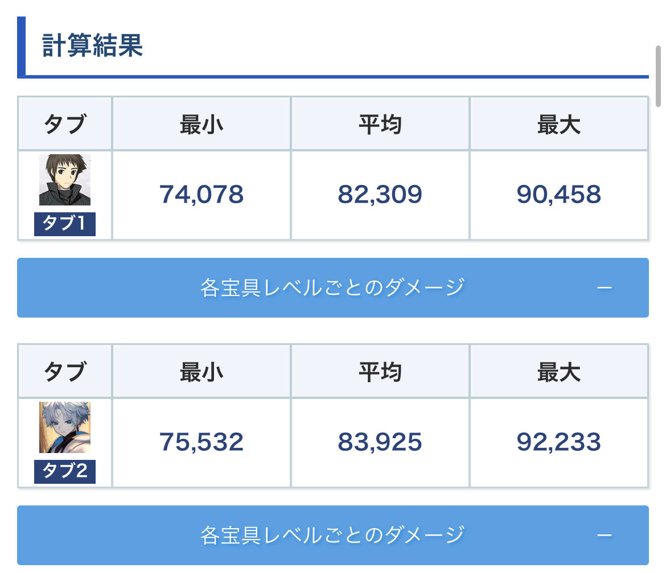Select the タブ1 label badge
This screenshot has height=572, width=666.
pyautogui.click(x=65, y=224)
